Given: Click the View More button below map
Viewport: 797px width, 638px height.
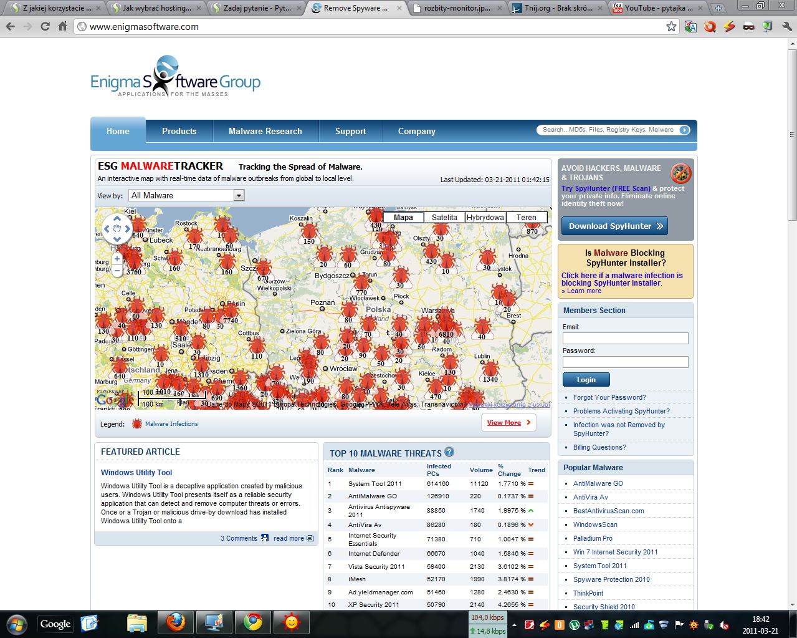Looking at the screenshot, I should 508,422.
